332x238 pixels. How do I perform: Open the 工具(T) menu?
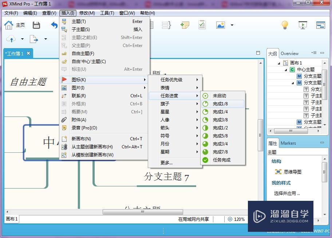[x=107, y=13]
